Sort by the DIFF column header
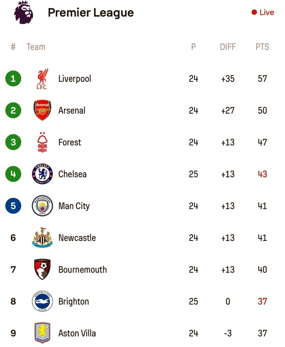285x347 pixels. tap(228, 47)
